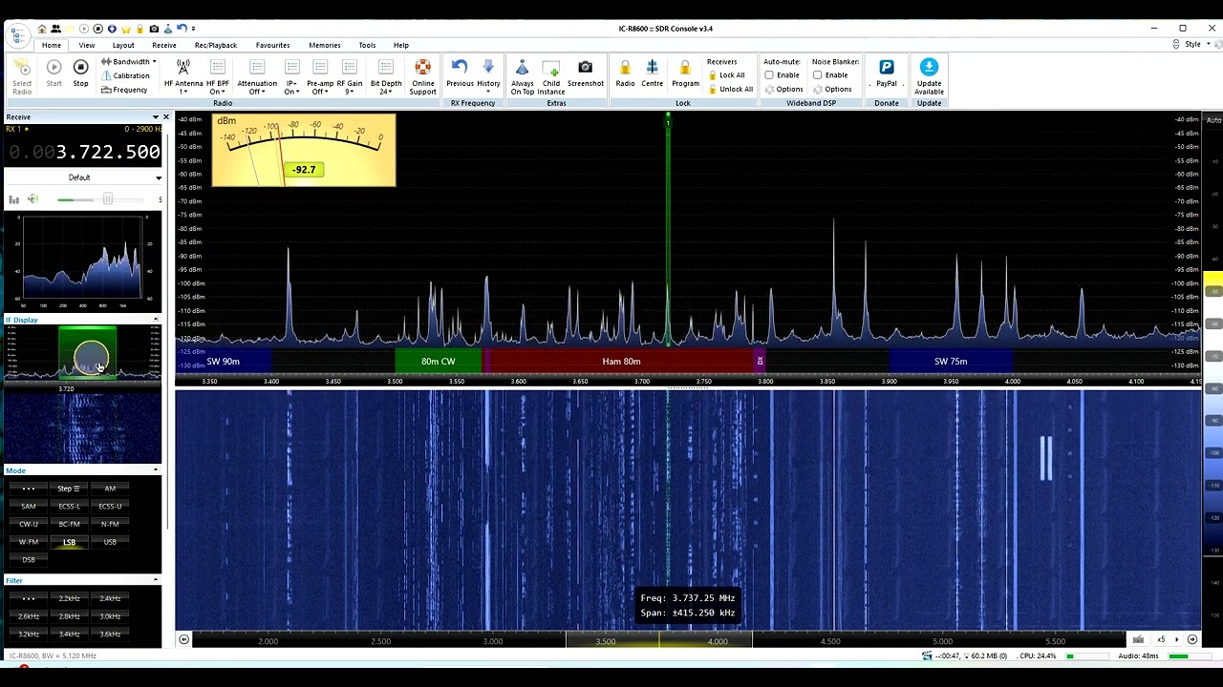Open Bit Depth dropdown

[385, 76]
